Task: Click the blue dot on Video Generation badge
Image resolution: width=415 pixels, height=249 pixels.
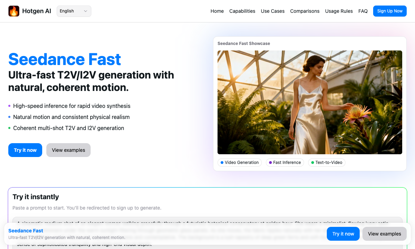Action: coord(221,163)
